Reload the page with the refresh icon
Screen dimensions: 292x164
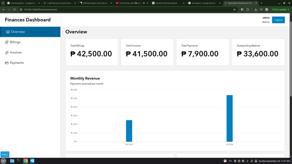(14, 9)
